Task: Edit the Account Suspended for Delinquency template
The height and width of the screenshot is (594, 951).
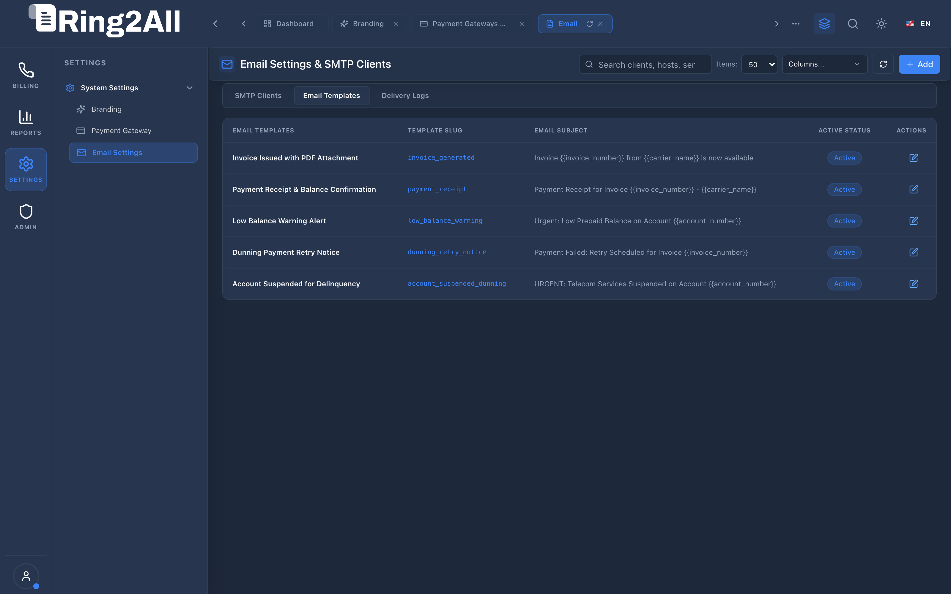Action: (913, 284)
